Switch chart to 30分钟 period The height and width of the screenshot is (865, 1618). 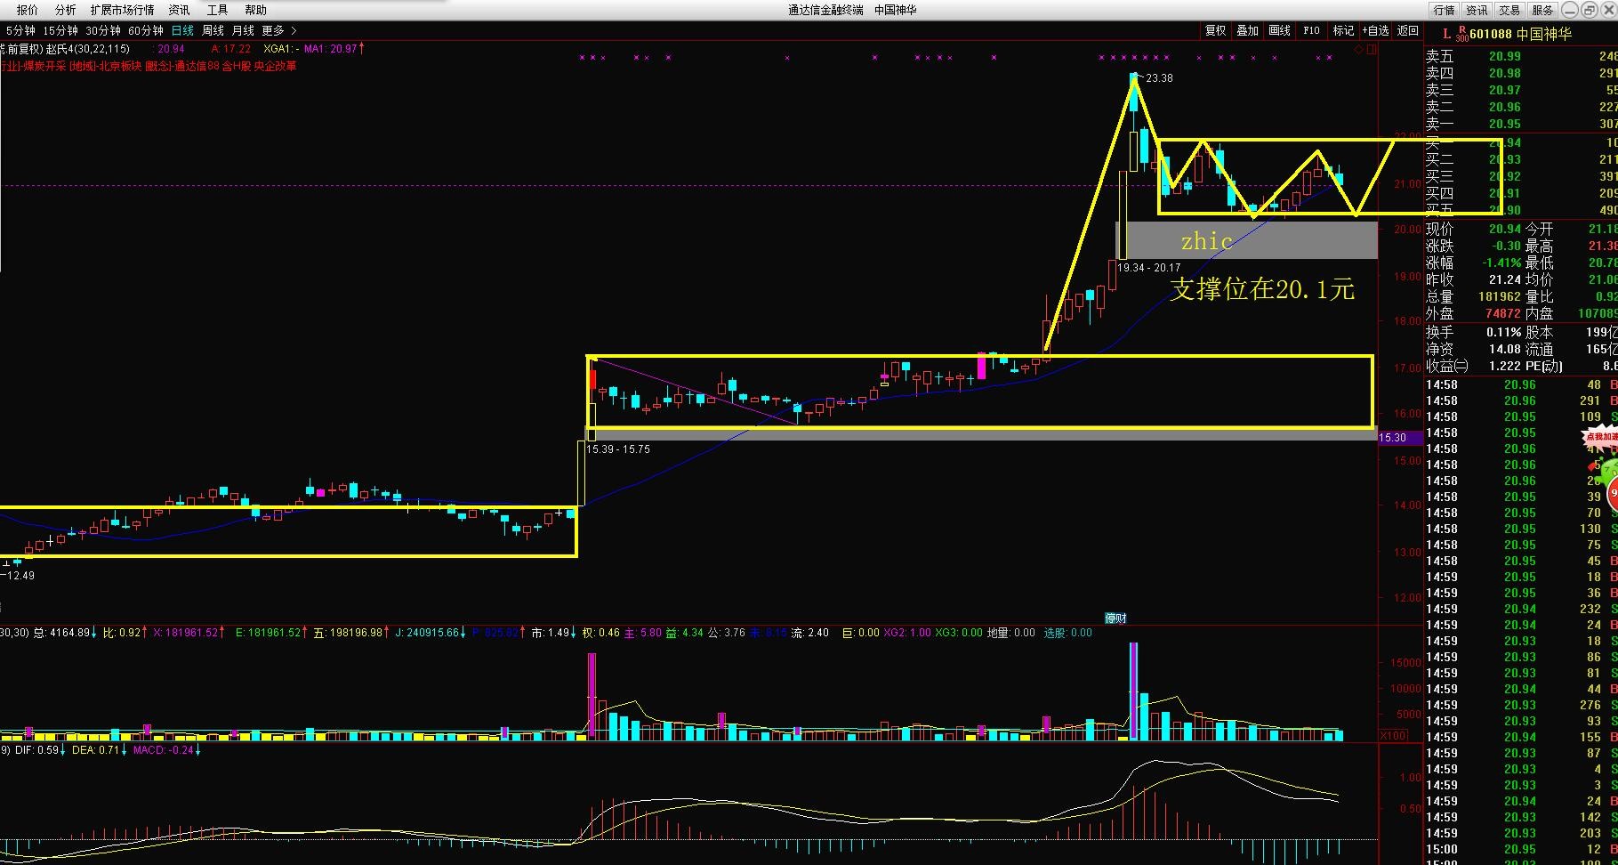click(103, 30)
